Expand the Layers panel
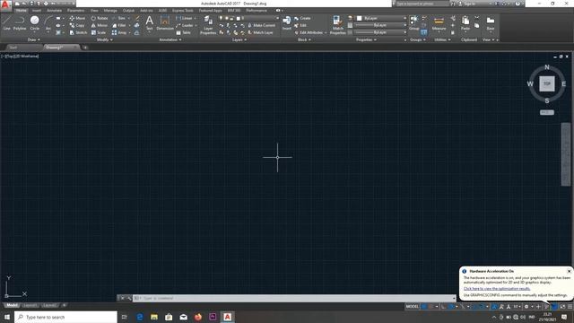Screen dimensions: 574x323 coord(239,39)
